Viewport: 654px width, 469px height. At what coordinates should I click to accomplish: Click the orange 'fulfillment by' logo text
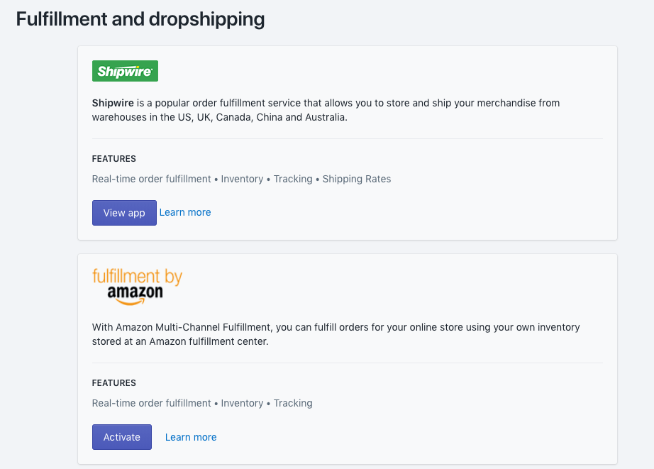(137, 276)
